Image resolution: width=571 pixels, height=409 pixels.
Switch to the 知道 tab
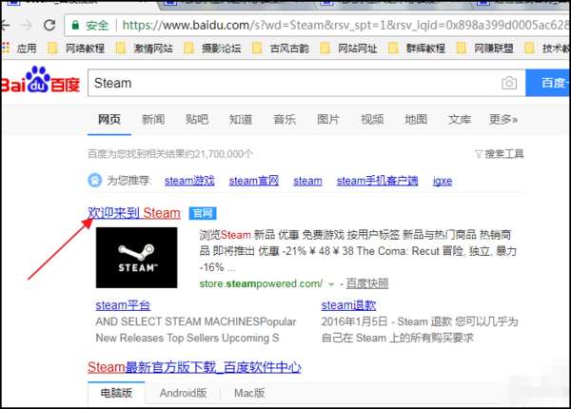pyautogui.click(x=241, y=119)
